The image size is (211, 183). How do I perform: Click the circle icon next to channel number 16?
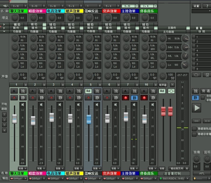[156, 85]
